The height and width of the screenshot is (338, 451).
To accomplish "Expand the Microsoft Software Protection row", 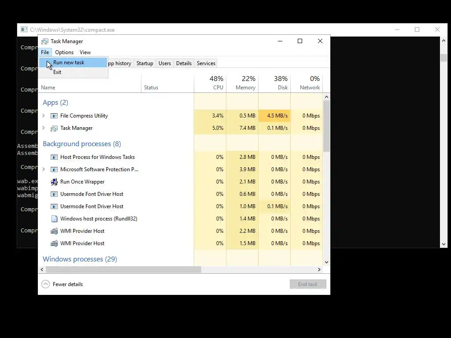I will pos(44,169).
